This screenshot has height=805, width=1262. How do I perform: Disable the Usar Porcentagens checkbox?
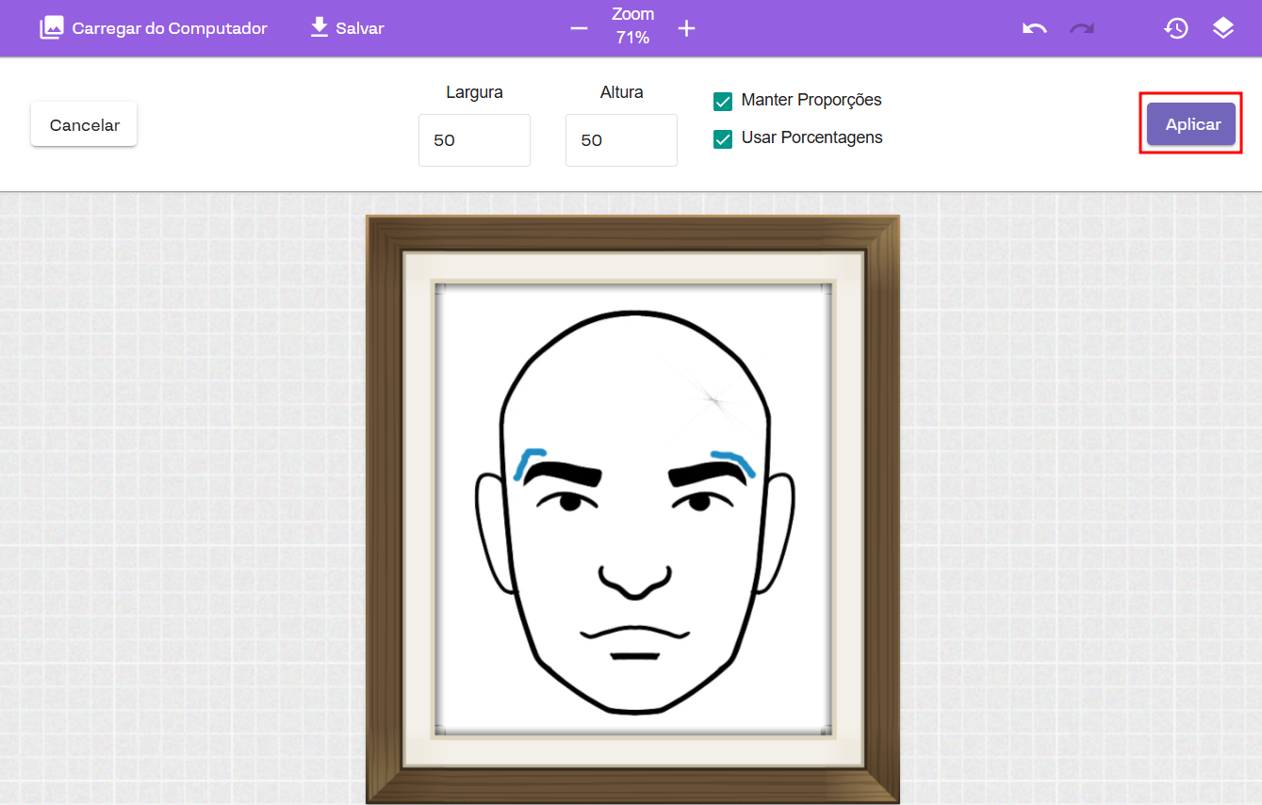[723, 139]
